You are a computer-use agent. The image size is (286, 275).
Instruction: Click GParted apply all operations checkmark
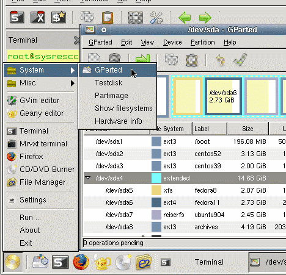pos(241,60)
